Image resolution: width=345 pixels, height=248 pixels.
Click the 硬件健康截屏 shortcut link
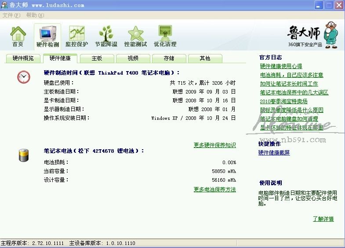274,153
